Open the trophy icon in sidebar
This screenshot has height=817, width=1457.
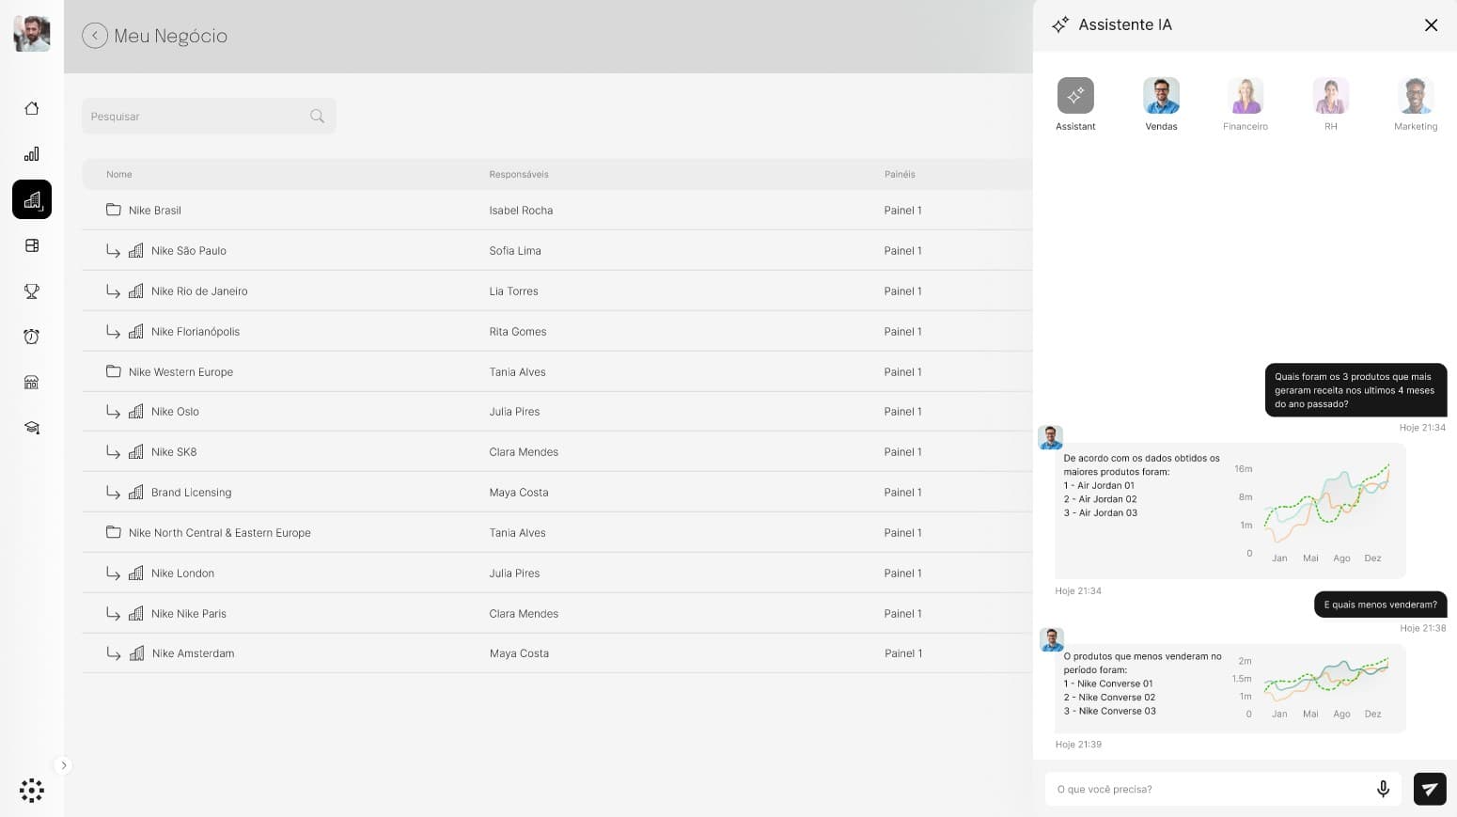32,291
